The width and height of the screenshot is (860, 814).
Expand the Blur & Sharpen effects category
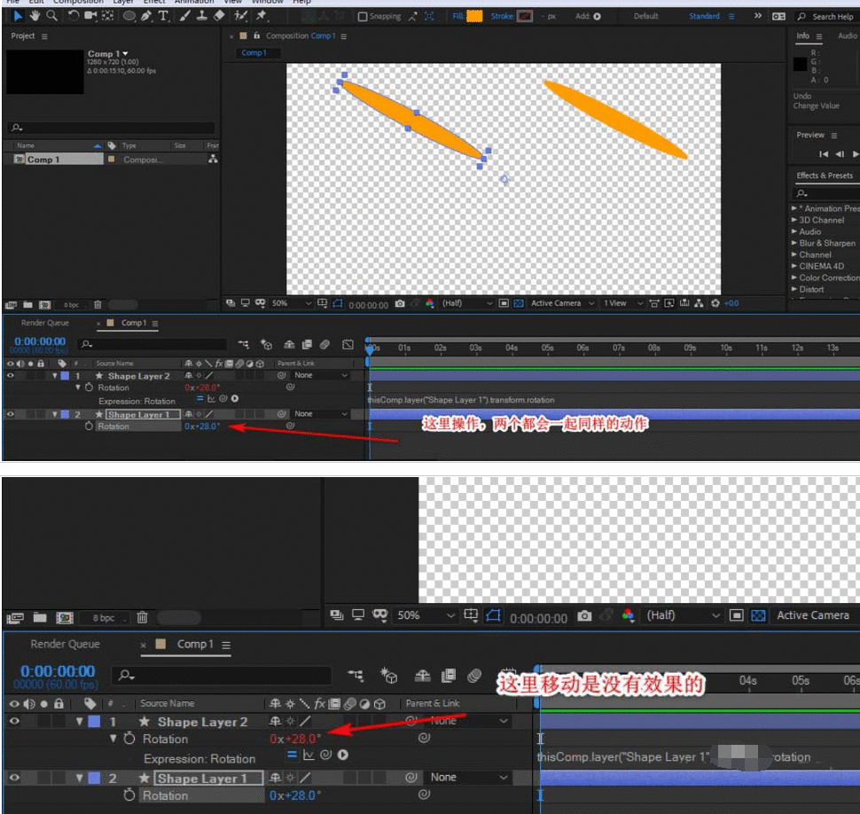click(825, 243)
